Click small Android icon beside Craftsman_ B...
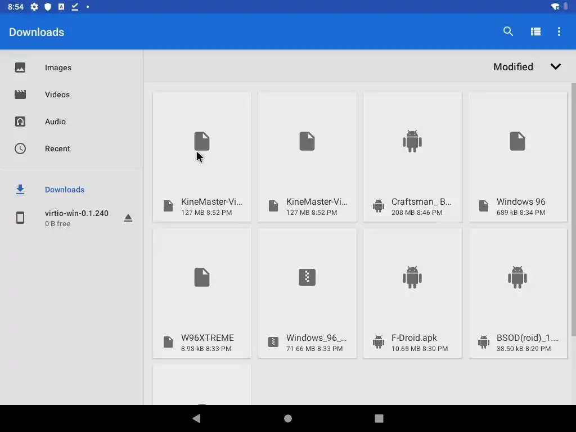The width and height of the screenshot is (576, 432). point(379,206)
